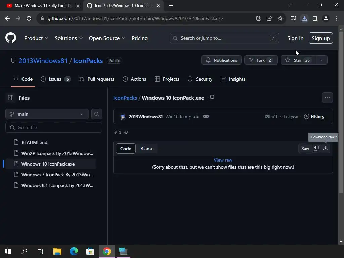Viewport: 344px width, 258px height.
Task: Open Chrome downloads icon
Action: tap(304, 19)
